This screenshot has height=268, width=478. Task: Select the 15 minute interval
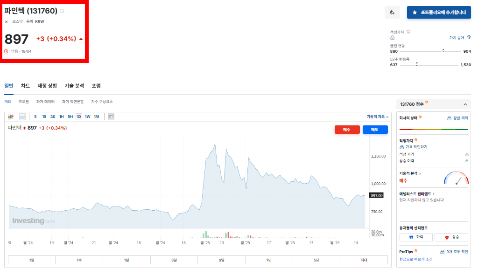[44, 117]
